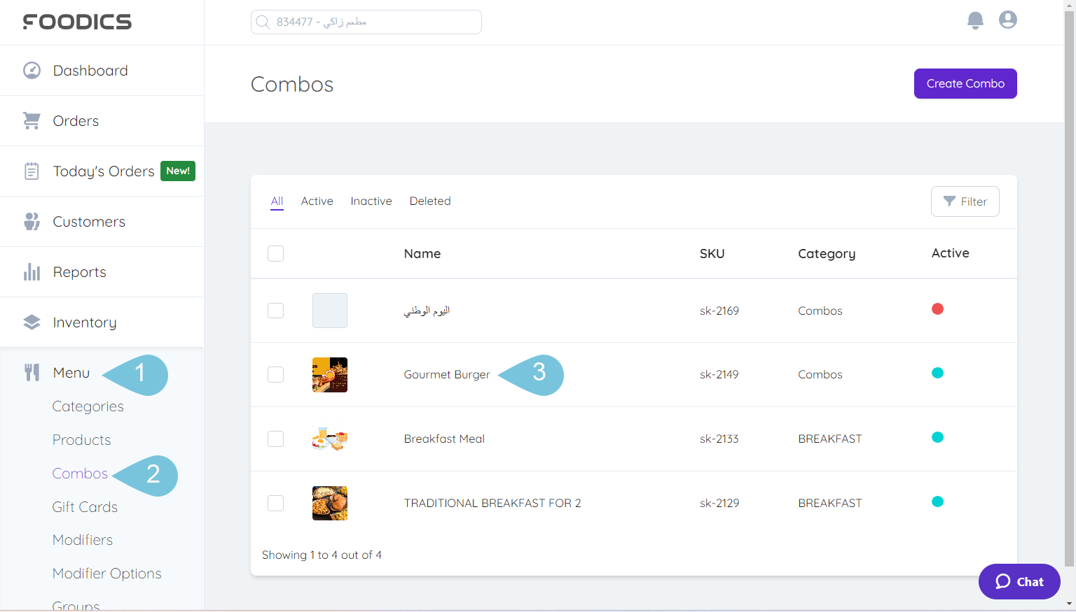Click the Inventory layers icon
The image size is (1076, 612).
(x=32, y=322)
